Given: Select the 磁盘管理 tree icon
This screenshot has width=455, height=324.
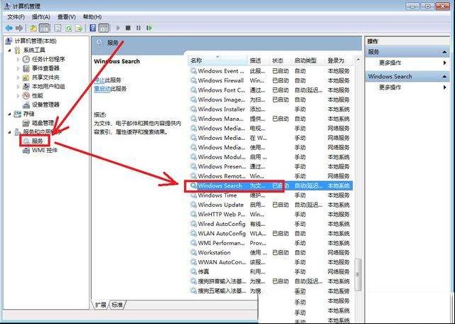Looking at the screenshot, I should 26,123.
